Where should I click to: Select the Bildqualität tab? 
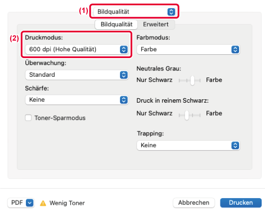click(117, 24)
